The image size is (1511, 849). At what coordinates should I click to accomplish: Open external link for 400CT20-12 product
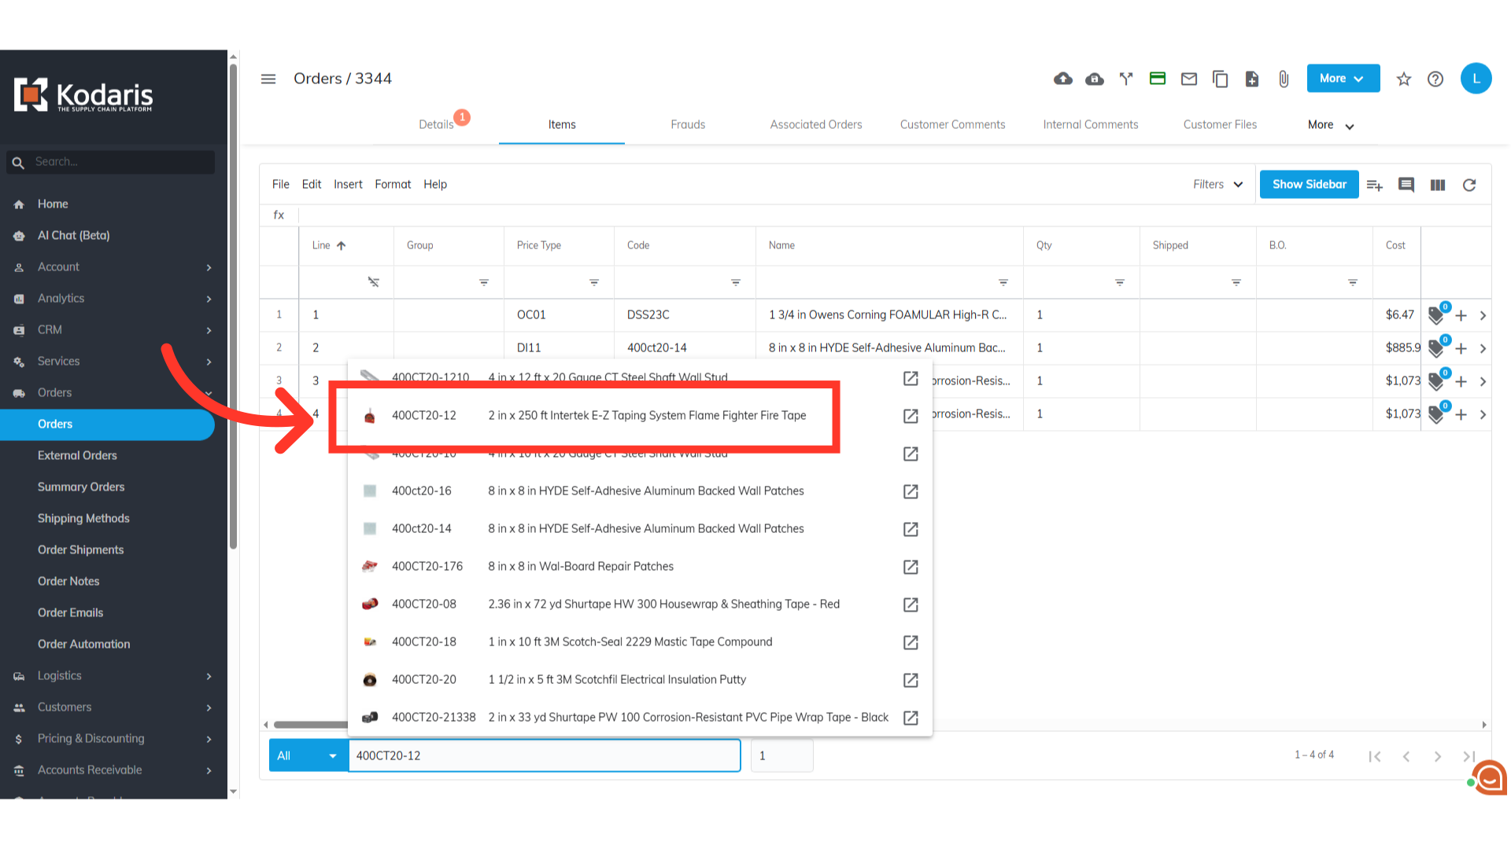(x=911, y=416)
